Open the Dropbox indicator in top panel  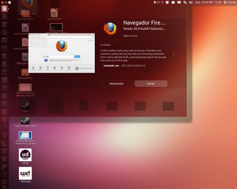pos(167,2)
